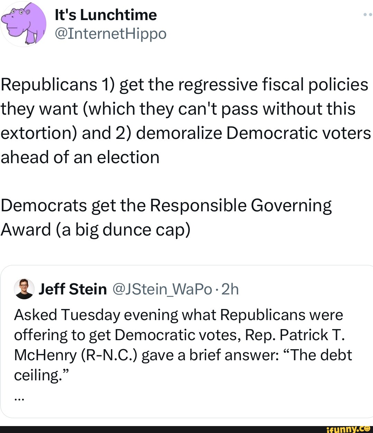The width and height of the screenshot is (373, 433).
Task: Expand the quoted tweet's trailing ellipsis
Action: coord(19,398)
